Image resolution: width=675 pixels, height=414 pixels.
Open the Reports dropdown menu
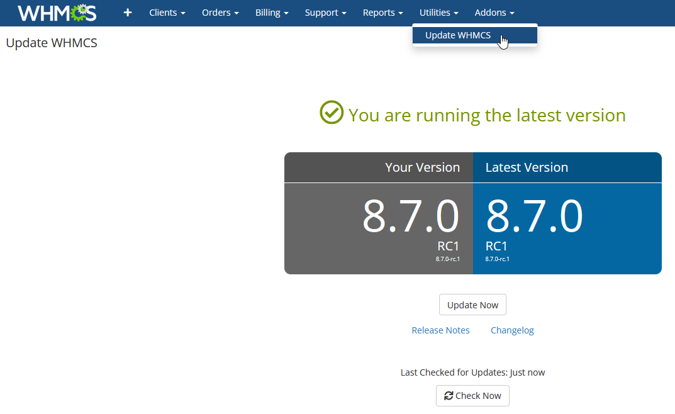pos(382,13)
